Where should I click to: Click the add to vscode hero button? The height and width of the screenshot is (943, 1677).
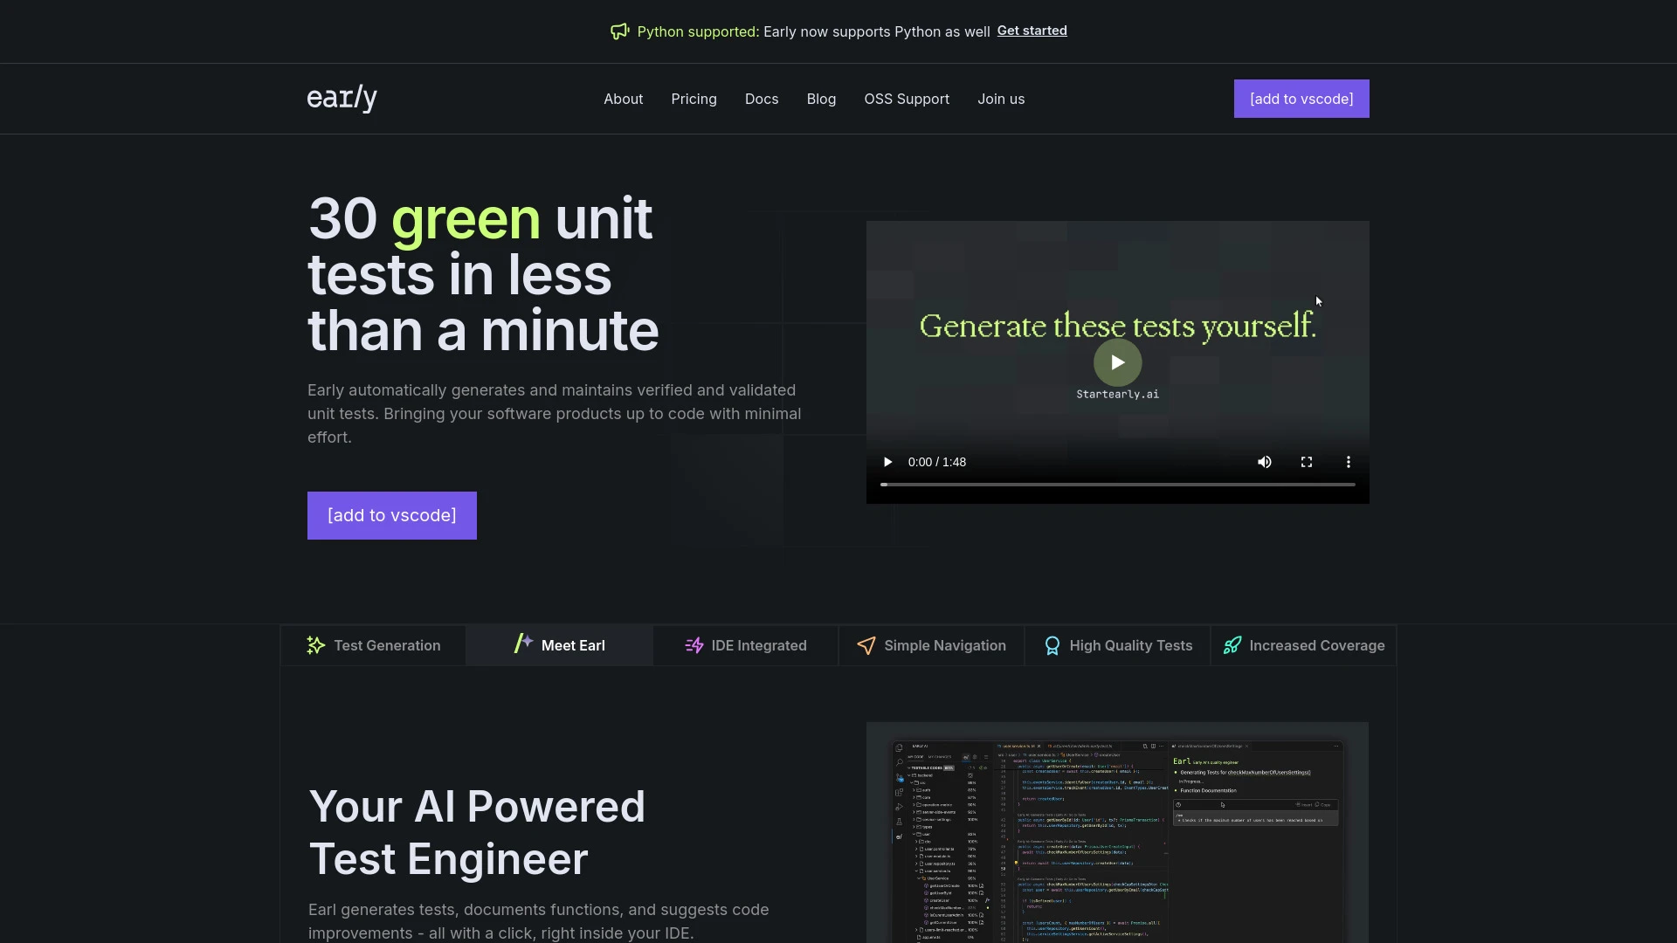click(x=391, y=516)
